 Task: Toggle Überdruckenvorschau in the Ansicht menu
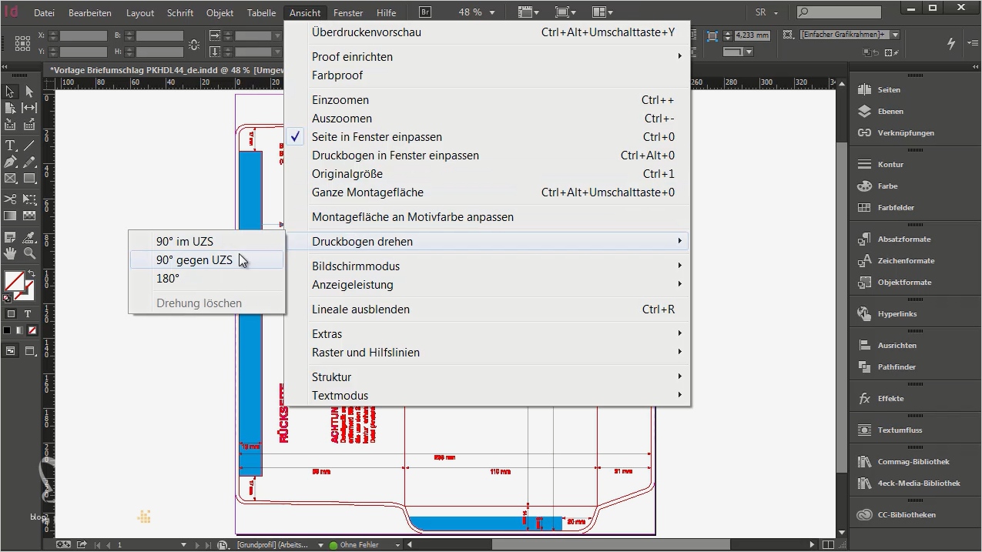click(x=367, y=32)
